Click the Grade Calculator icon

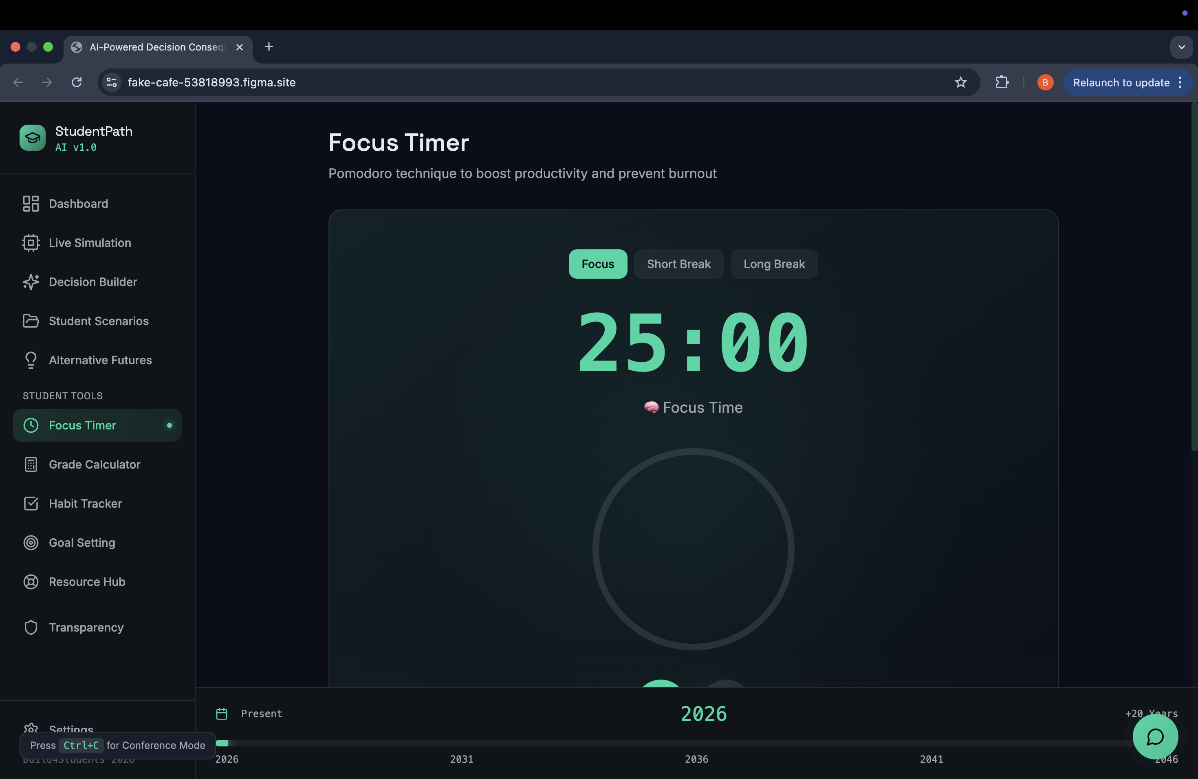click(31, 464)
